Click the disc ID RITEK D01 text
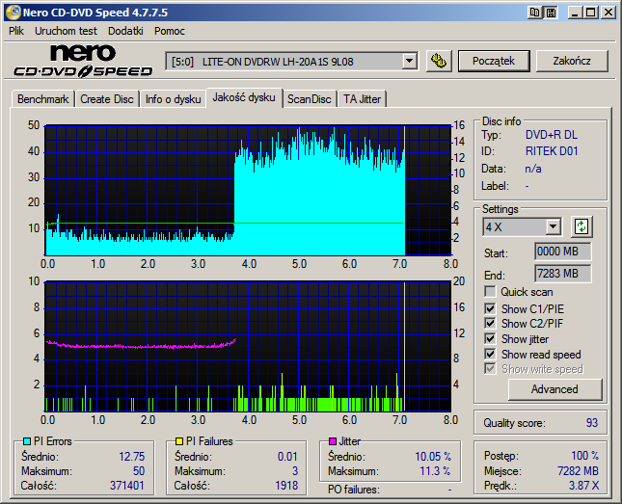 coord(552,151)
